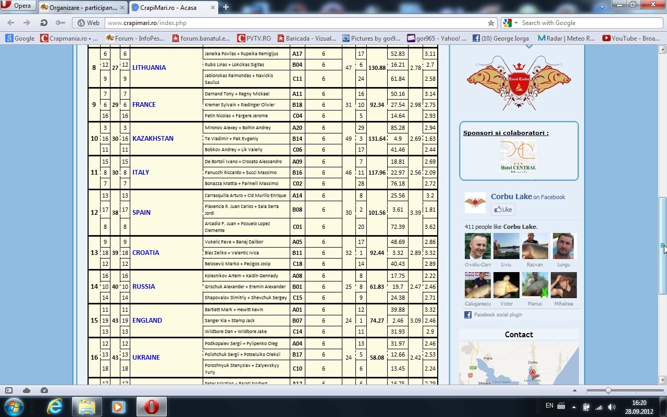Adjust the page zoom slider

pyautogui.click(x=608, y=390)
